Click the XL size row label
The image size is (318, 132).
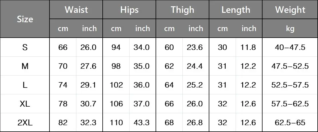click(25, 104)
